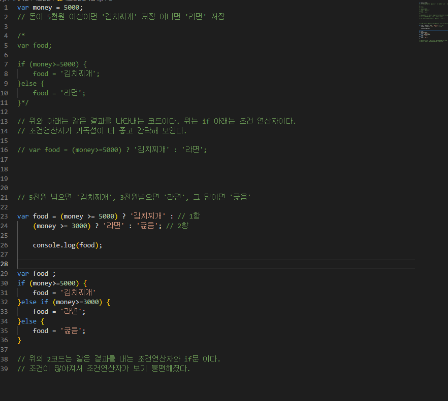
Task: Click the '김치찌개' string on line 8
Action: 78,74
